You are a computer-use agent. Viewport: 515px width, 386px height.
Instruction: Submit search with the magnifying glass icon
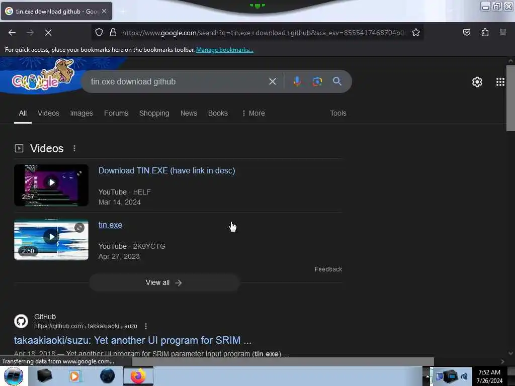[x=337, y=81]
